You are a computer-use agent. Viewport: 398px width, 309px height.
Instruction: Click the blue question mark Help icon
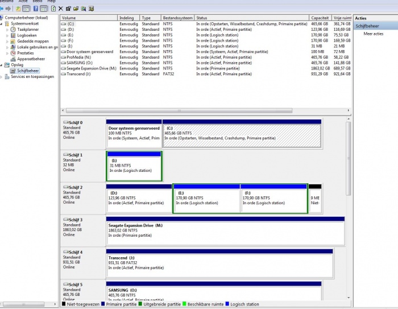[x=36, y=9]
